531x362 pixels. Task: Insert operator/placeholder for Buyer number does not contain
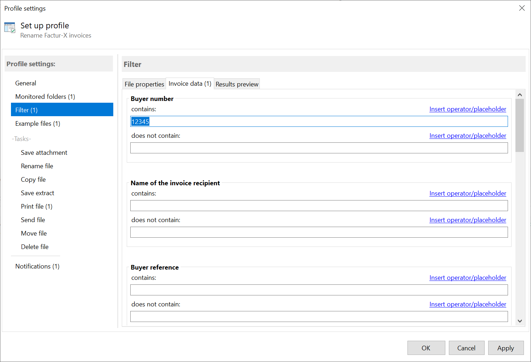pos(468,136)
